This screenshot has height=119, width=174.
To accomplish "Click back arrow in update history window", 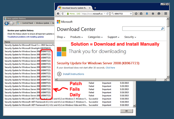I will (7, 23).
